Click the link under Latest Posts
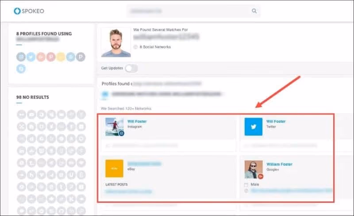354x216 pixels. click(128, 192)
